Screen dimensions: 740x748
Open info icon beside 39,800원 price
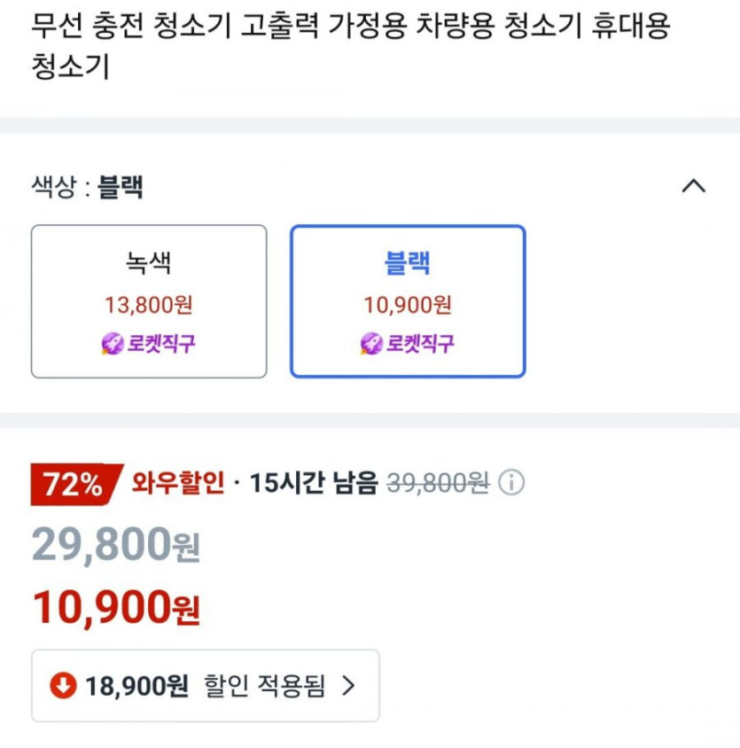[511, 483]
